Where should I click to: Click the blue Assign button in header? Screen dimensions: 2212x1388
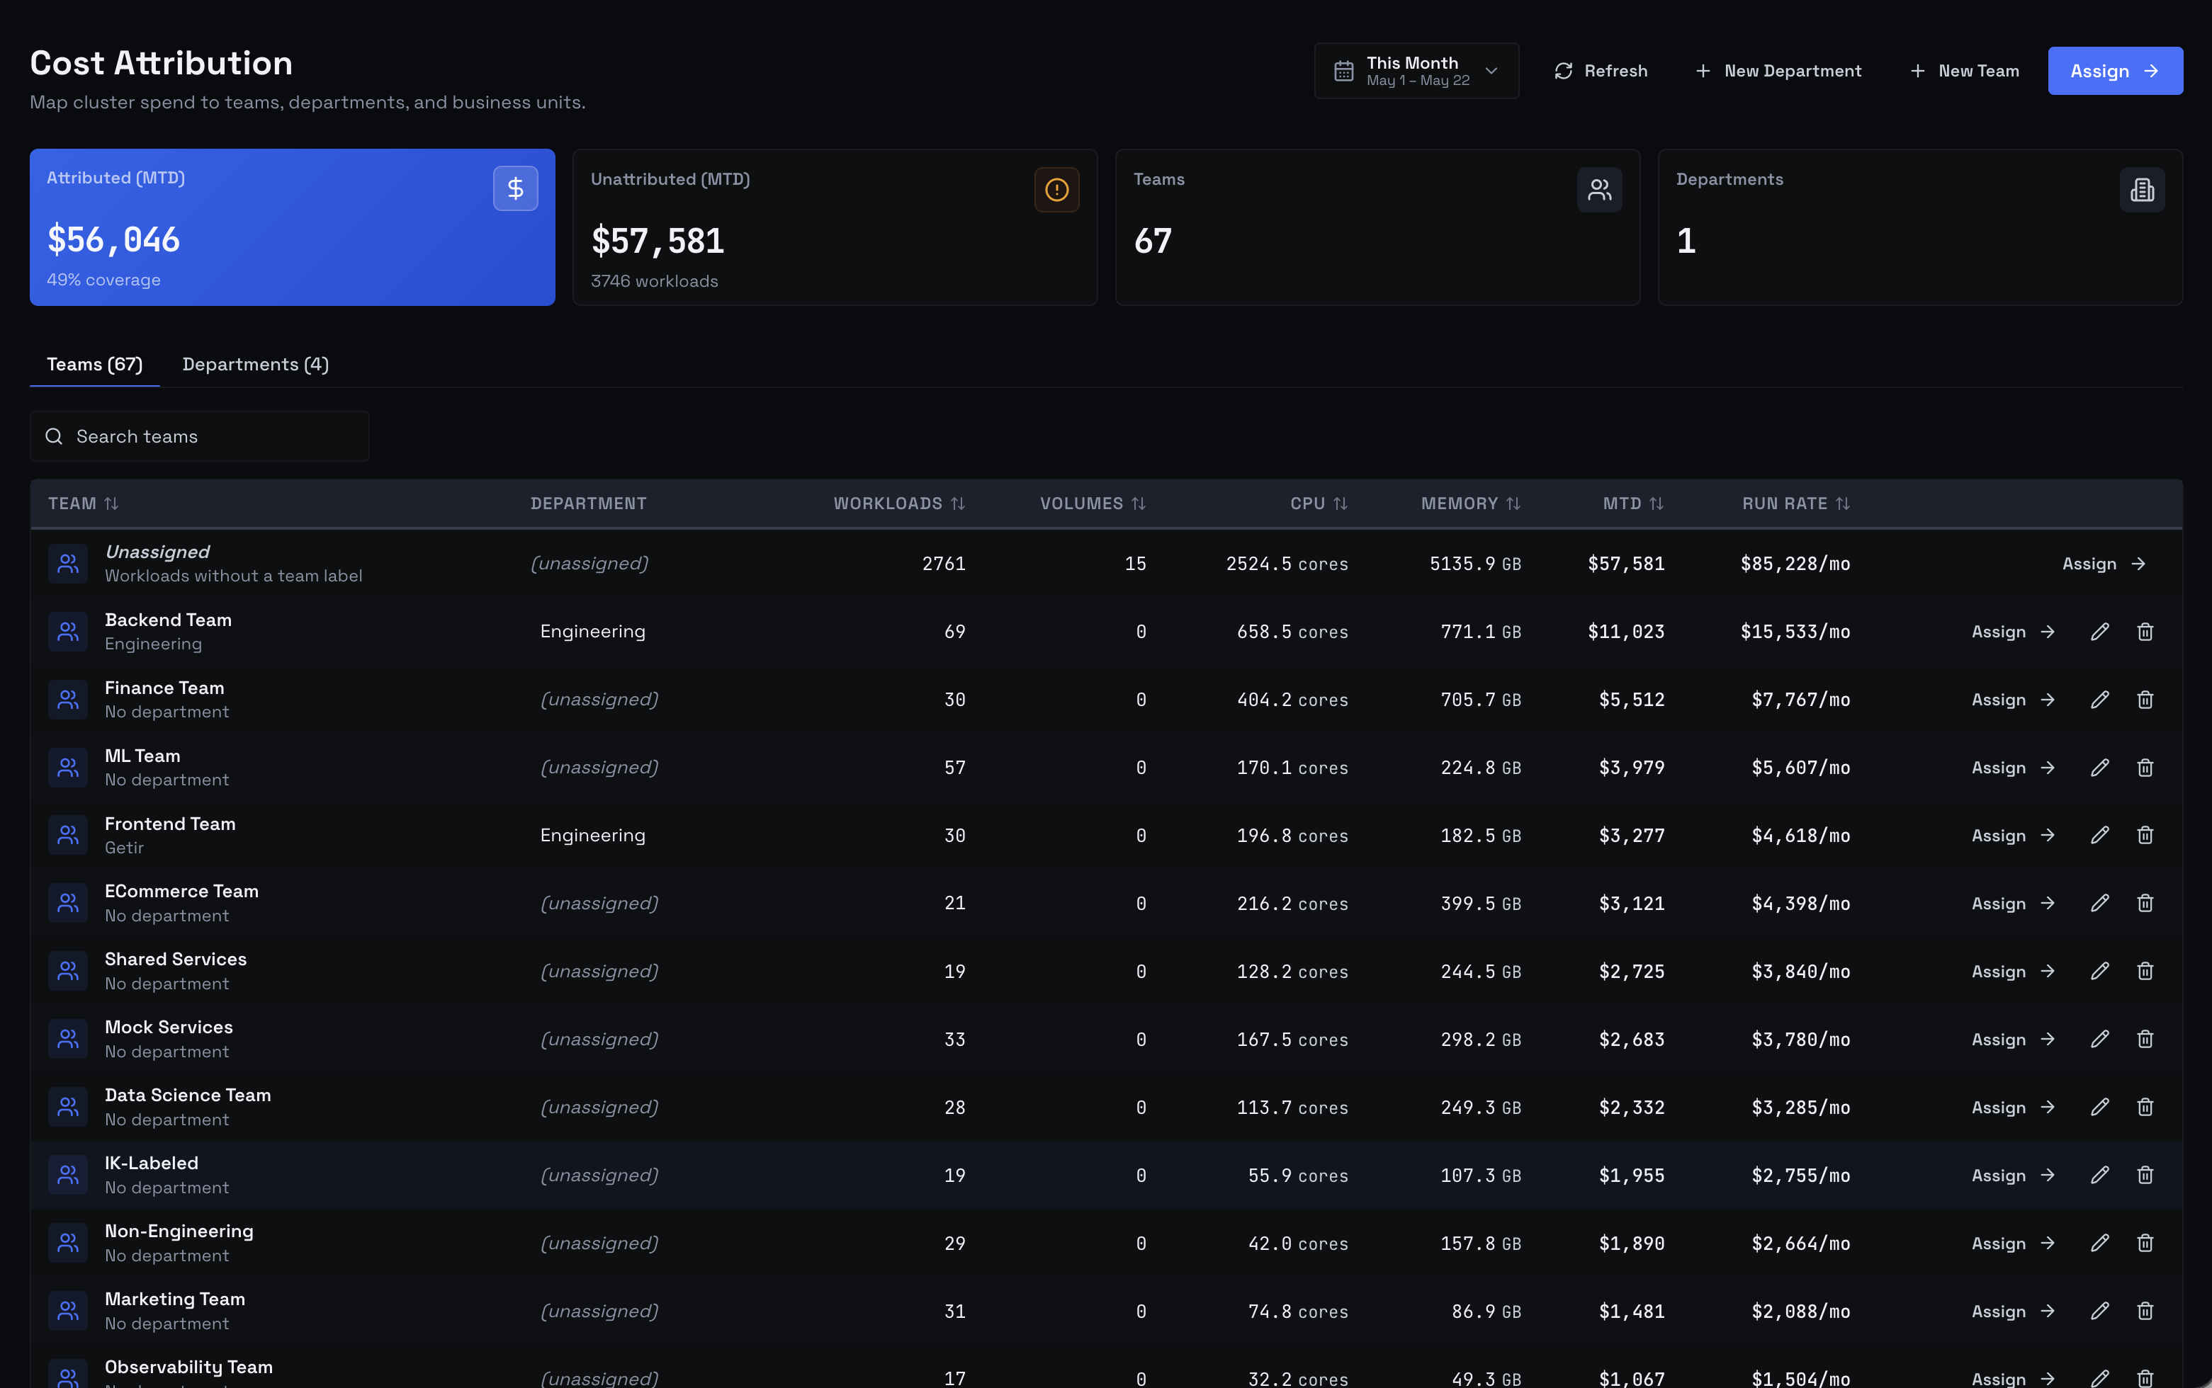coord(2115,71)
